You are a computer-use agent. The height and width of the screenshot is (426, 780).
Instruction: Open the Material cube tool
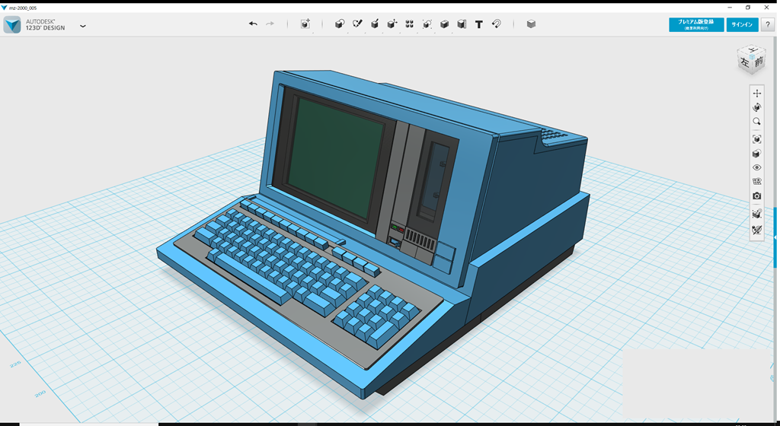pyautogui.click(x=531, y=24)
